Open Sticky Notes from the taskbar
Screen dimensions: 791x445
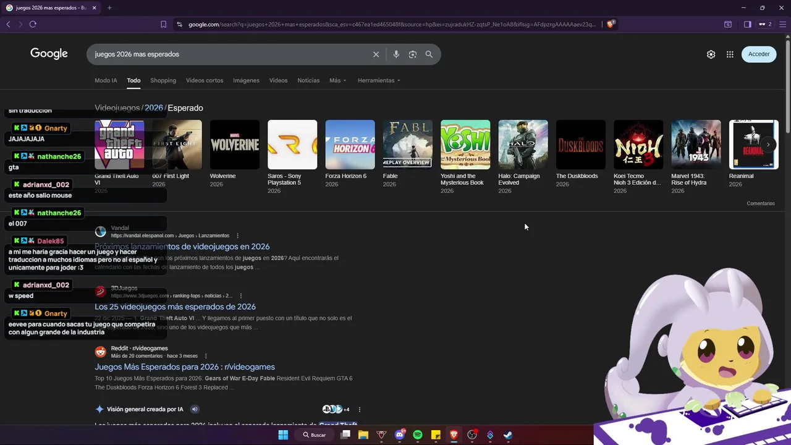tap(436, 435)
